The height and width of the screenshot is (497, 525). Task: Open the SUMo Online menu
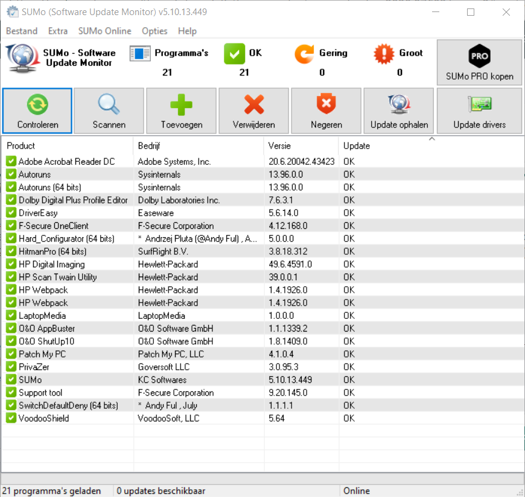[x=104, y=31]
